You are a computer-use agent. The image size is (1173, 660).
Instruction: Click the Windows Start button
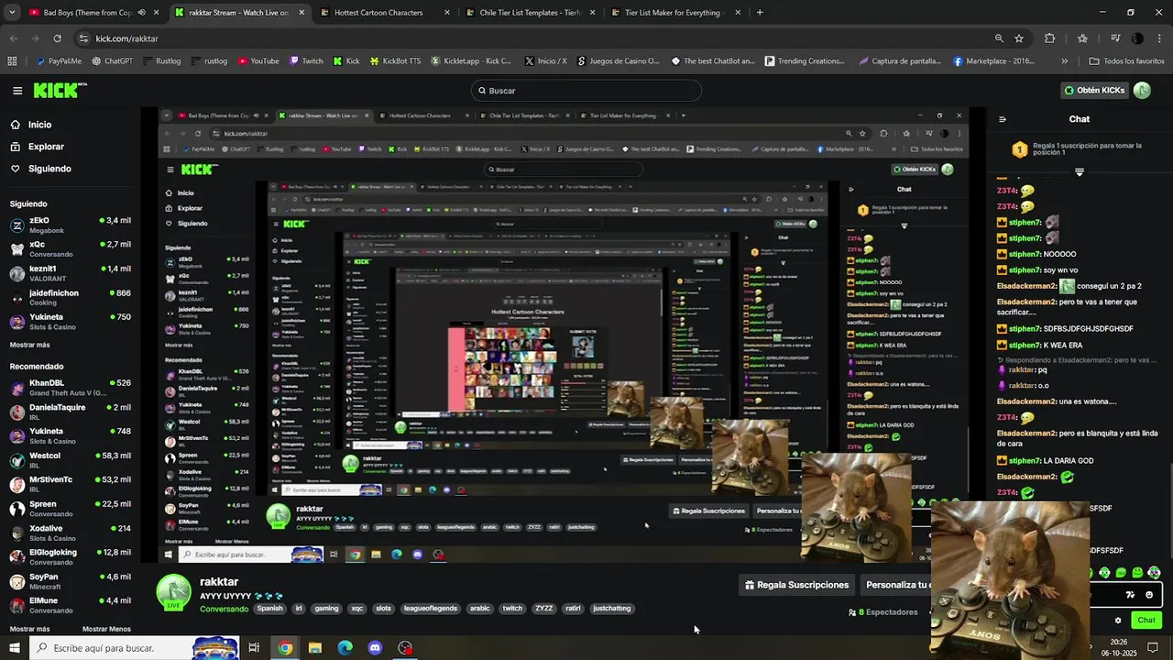click(14, 648)
